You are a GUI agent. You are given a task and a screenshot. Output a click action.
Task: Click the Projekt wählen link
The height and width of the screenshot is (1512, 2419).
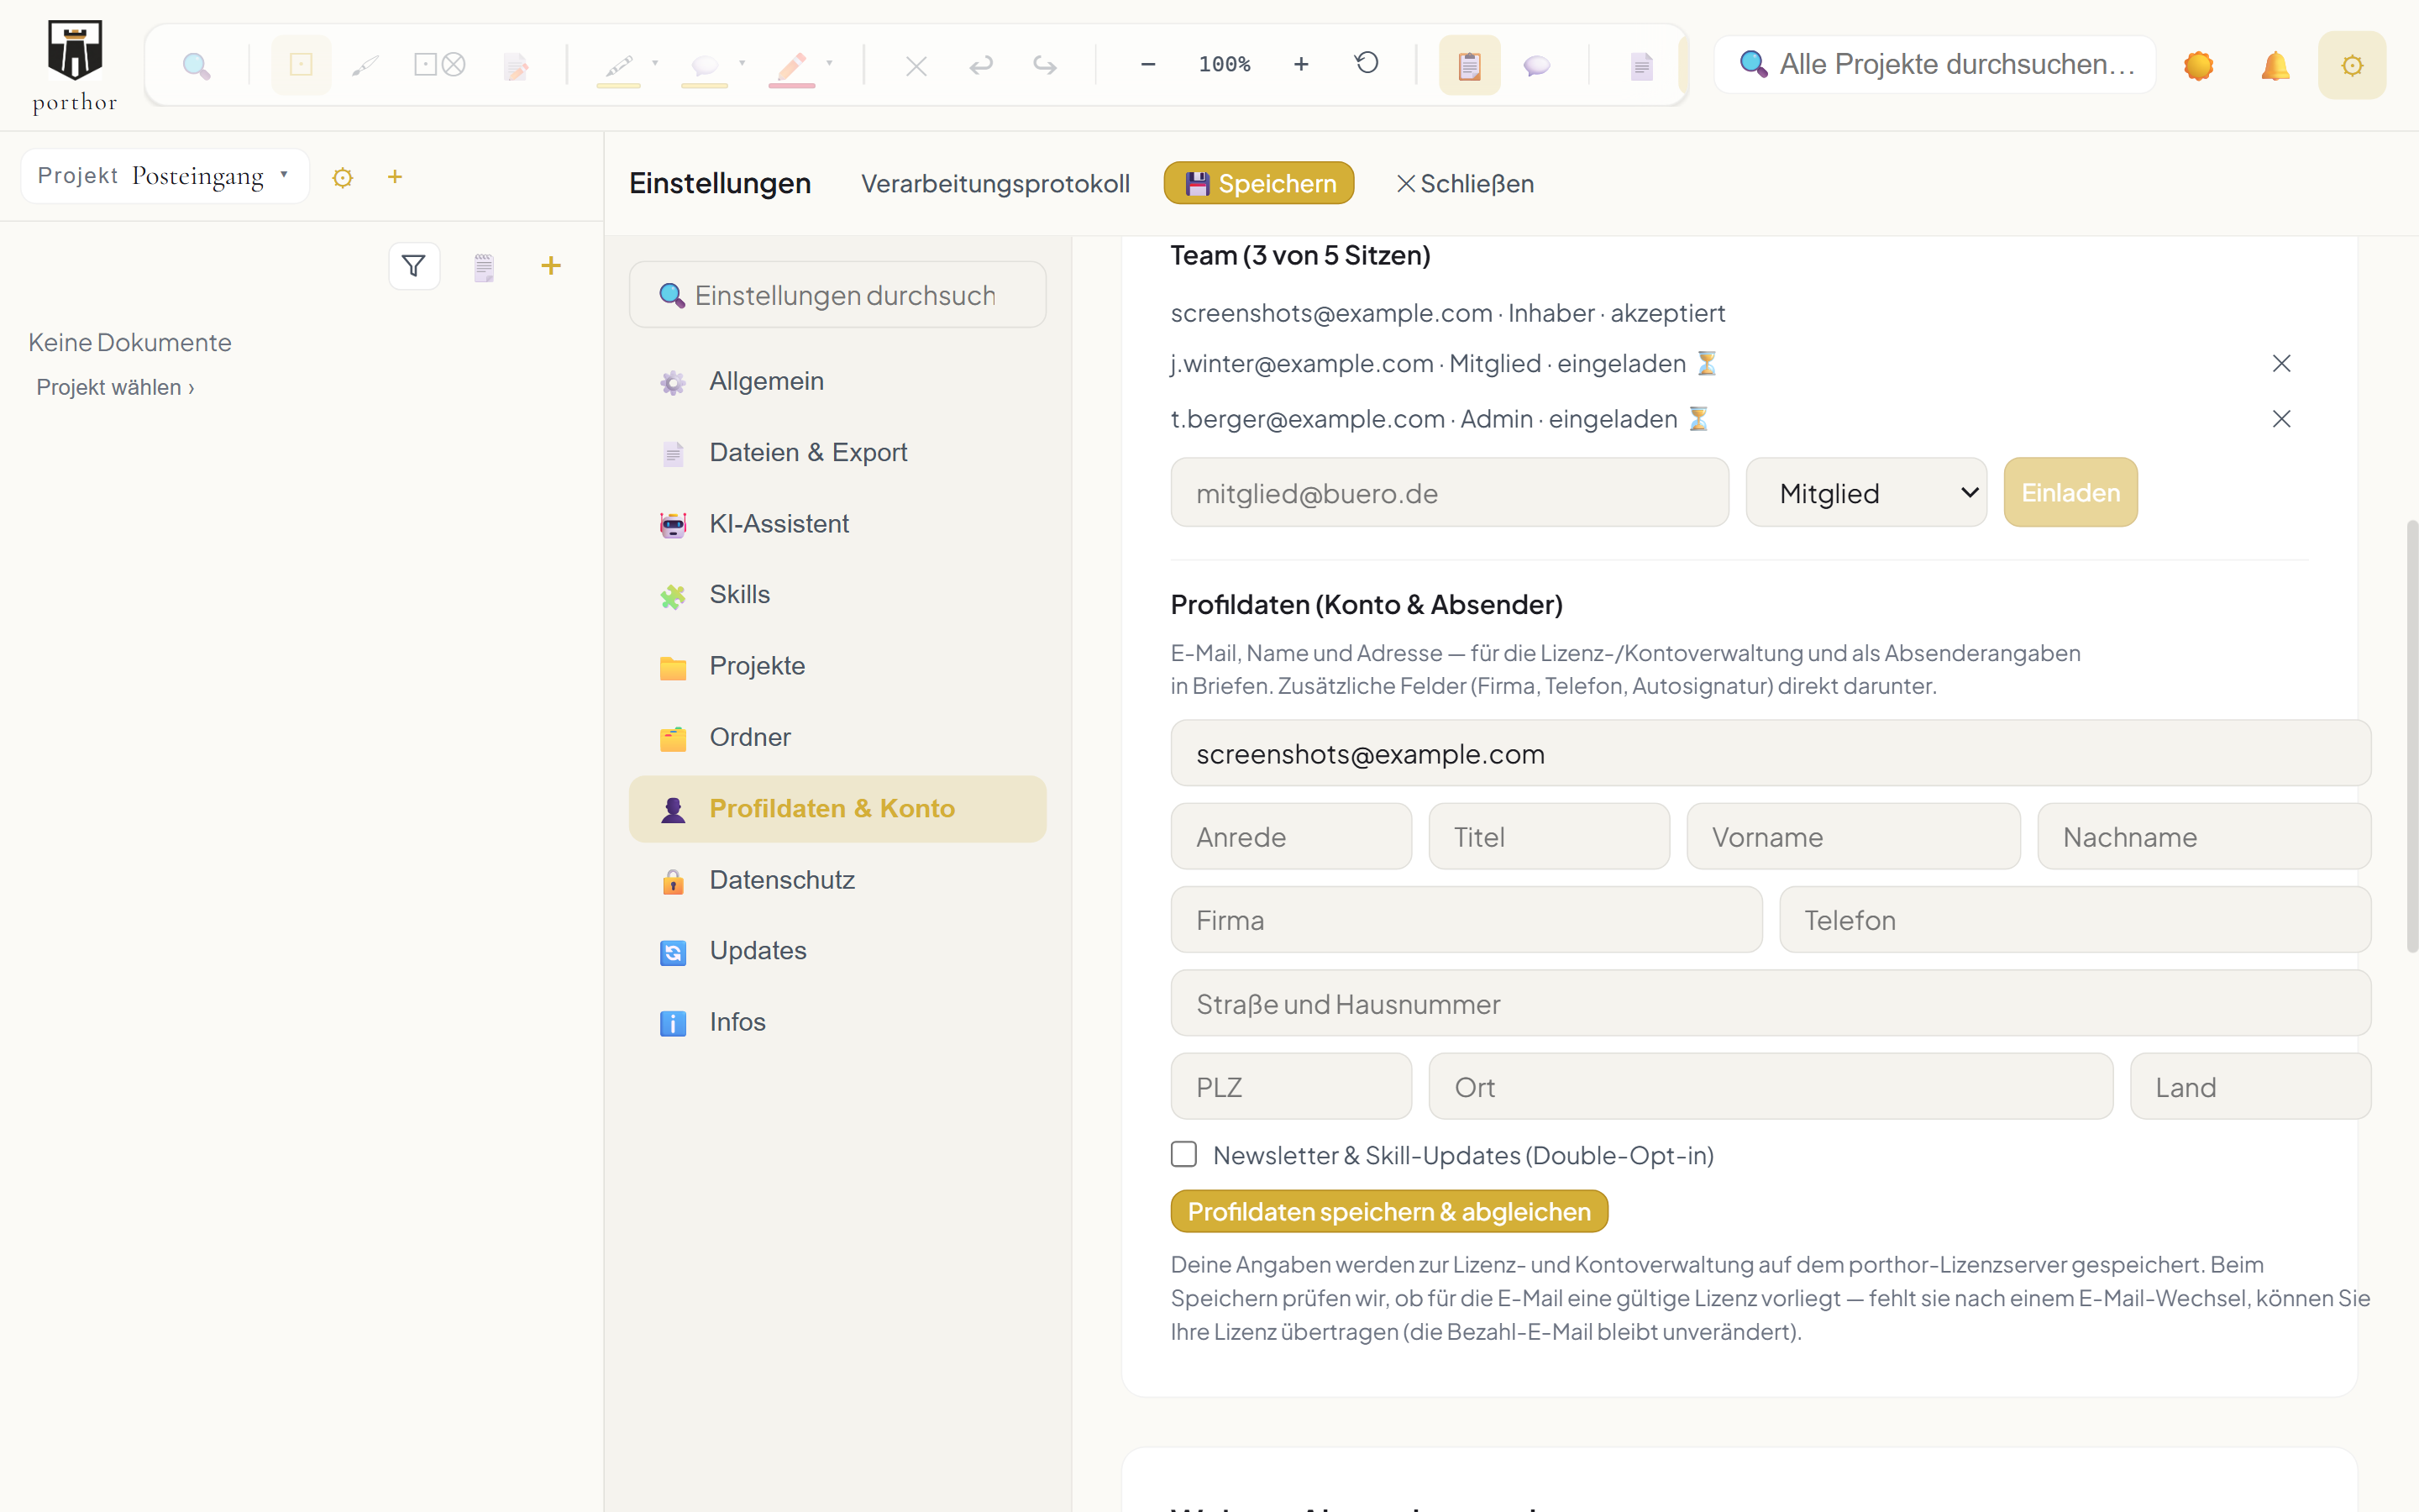tap(115, 387)
